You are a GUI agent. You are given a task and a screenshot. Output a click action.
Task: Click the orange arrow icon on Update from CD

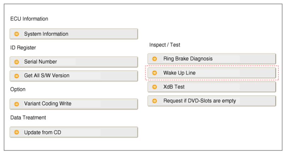[16, 132]
